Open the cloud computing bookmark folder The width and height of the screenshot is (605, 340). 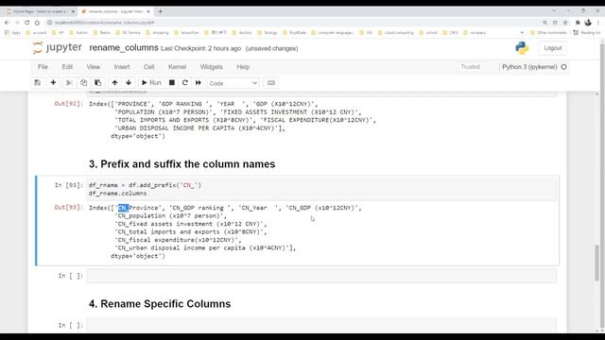coord(396,33)
